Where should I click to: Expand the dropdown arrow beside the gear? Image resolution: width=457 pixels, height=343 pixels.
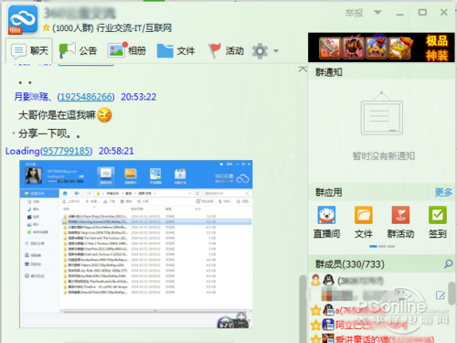(276, 51)
